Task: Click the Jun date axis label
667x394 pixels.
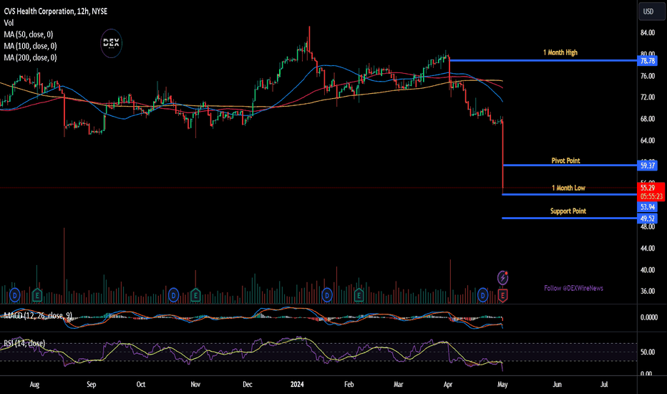Action: click(x=557, y=384)
